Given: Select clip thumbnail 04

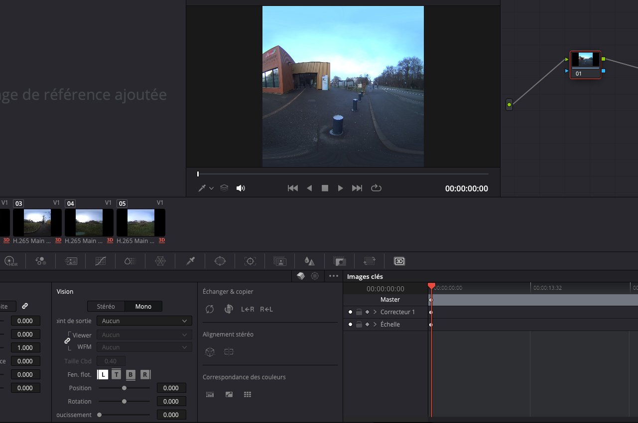Looking at the screenshot, I should click(x=89, y=222).
